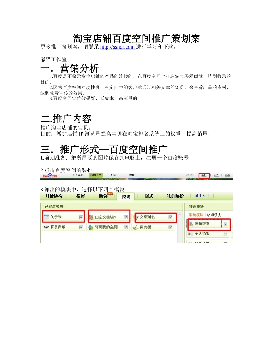Open the 我的装扮 tab
The height and width of the screenshot is (353, 273).
click(x=175, y=196)
